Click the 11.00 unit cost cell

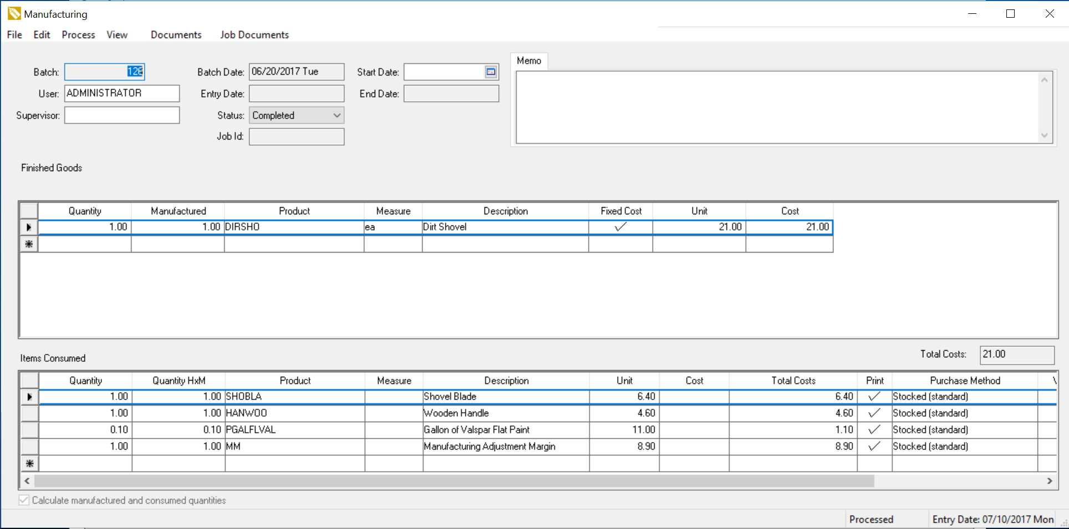(x=624, y=430)
